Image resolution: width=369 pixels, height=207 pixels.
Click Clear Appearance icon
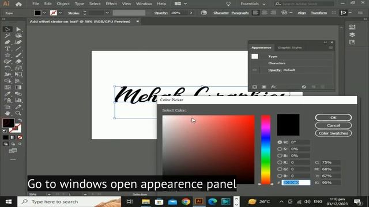click(x=304, y=87)
